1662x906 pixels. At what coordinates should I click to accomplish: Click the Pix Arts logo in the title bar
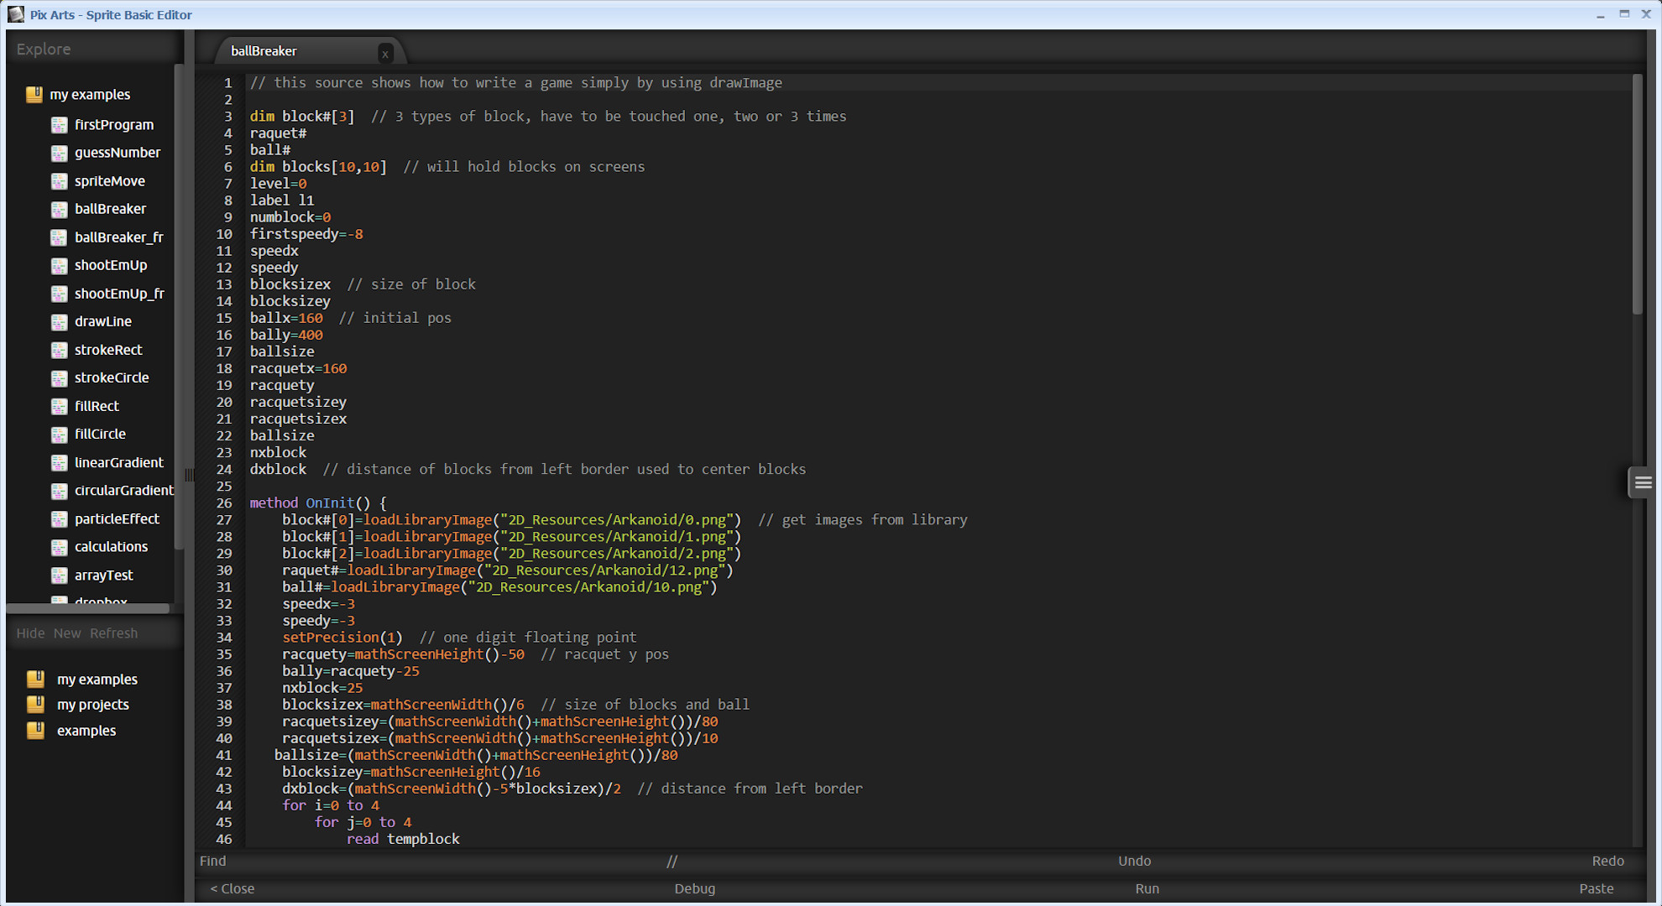[15, 13]
